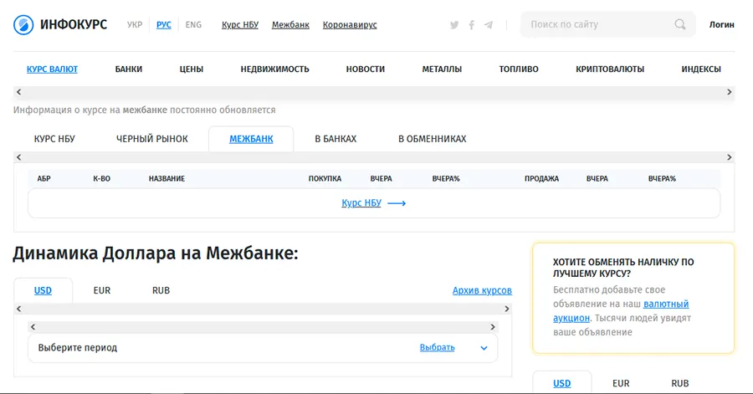Switch to В ОБМЕННИКАХ tab
This screenshot has height=394, width=753.
(433, 139)
